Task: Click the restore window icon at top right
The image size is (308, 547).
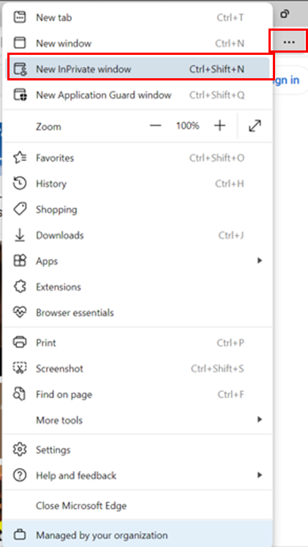Action: (285, 14)
